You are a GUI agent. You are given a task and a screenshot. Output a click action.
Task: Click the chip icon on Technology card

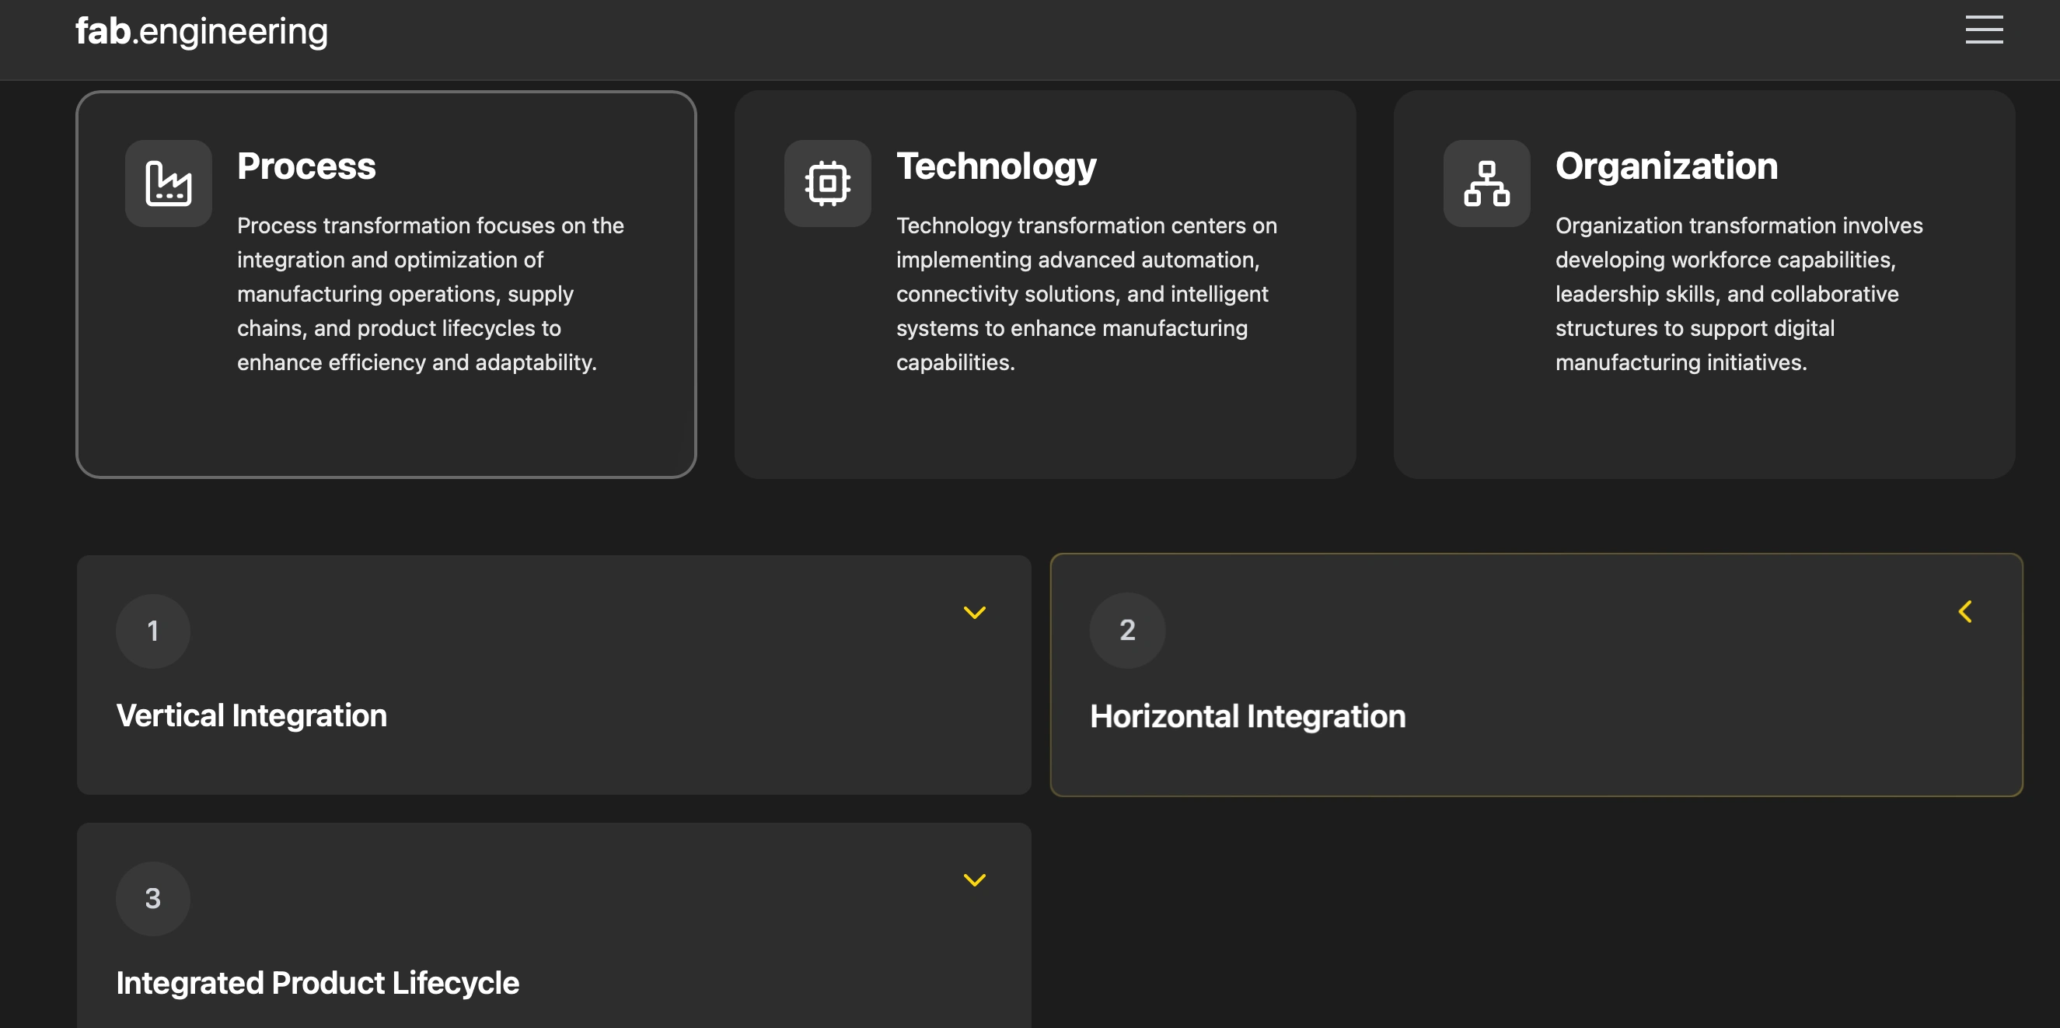pyautogui.click(x=827, y=184)
